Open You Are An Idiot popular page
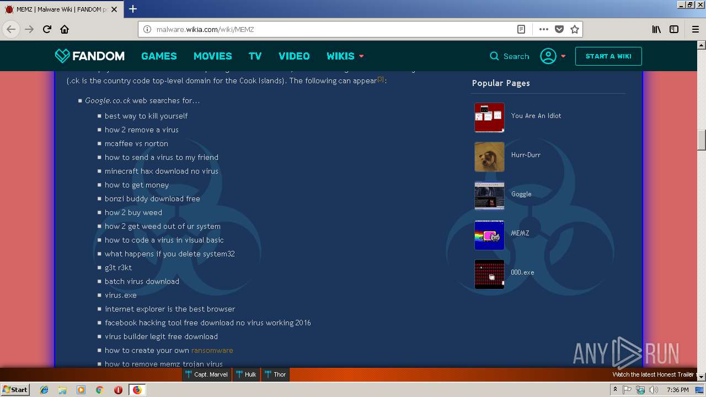The height and width of the screenshot is (397, 706). (x=536, y=116)
